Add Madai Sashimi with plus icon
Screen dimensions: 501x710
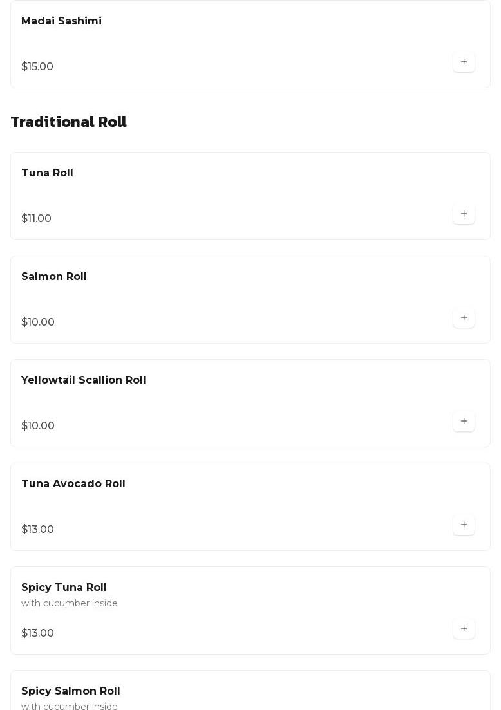pyautogui.click(x=464, y=62)
